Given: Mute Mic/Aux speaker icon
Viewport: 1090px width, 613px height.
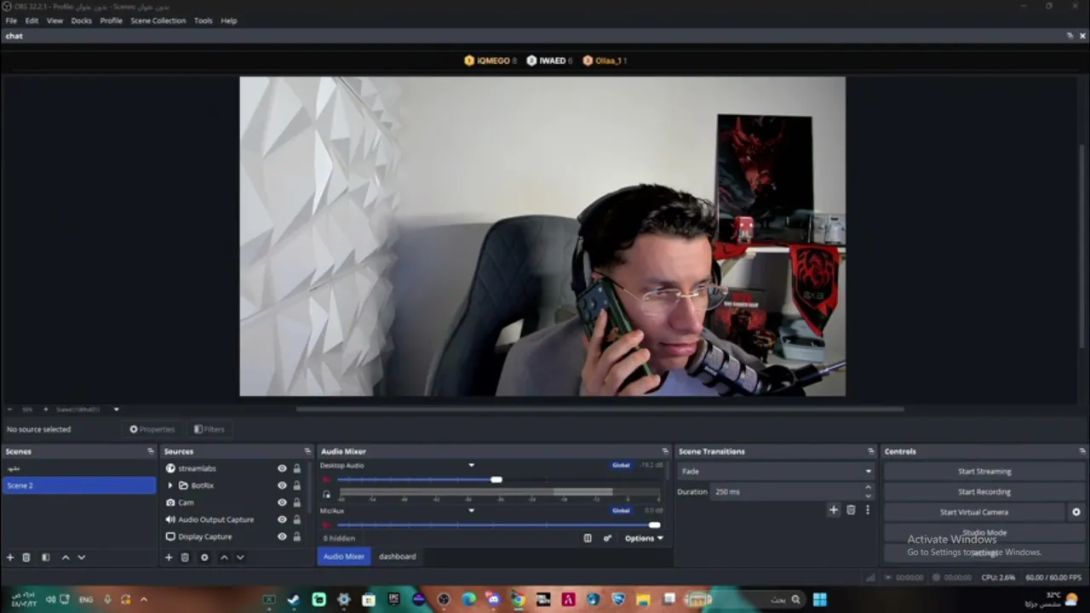Looking at the screenshot, I should [326, 524].
